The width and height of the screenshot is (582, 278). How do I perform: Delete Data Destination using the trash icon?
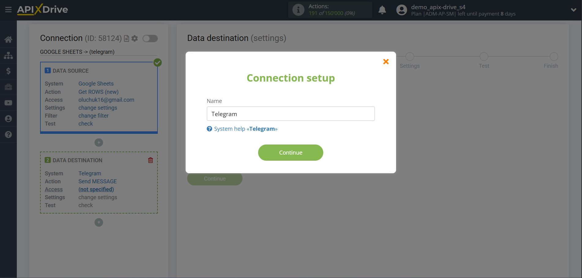(150, 160)
